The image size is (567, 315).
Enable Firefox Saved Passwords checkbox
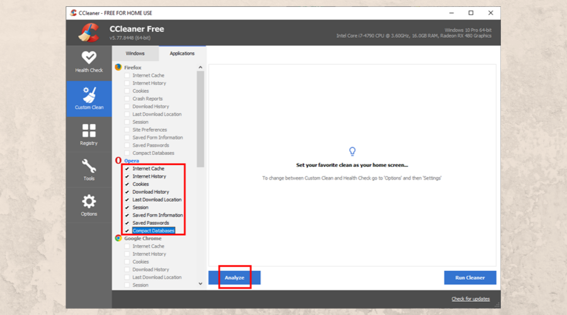tap(127, 146)
